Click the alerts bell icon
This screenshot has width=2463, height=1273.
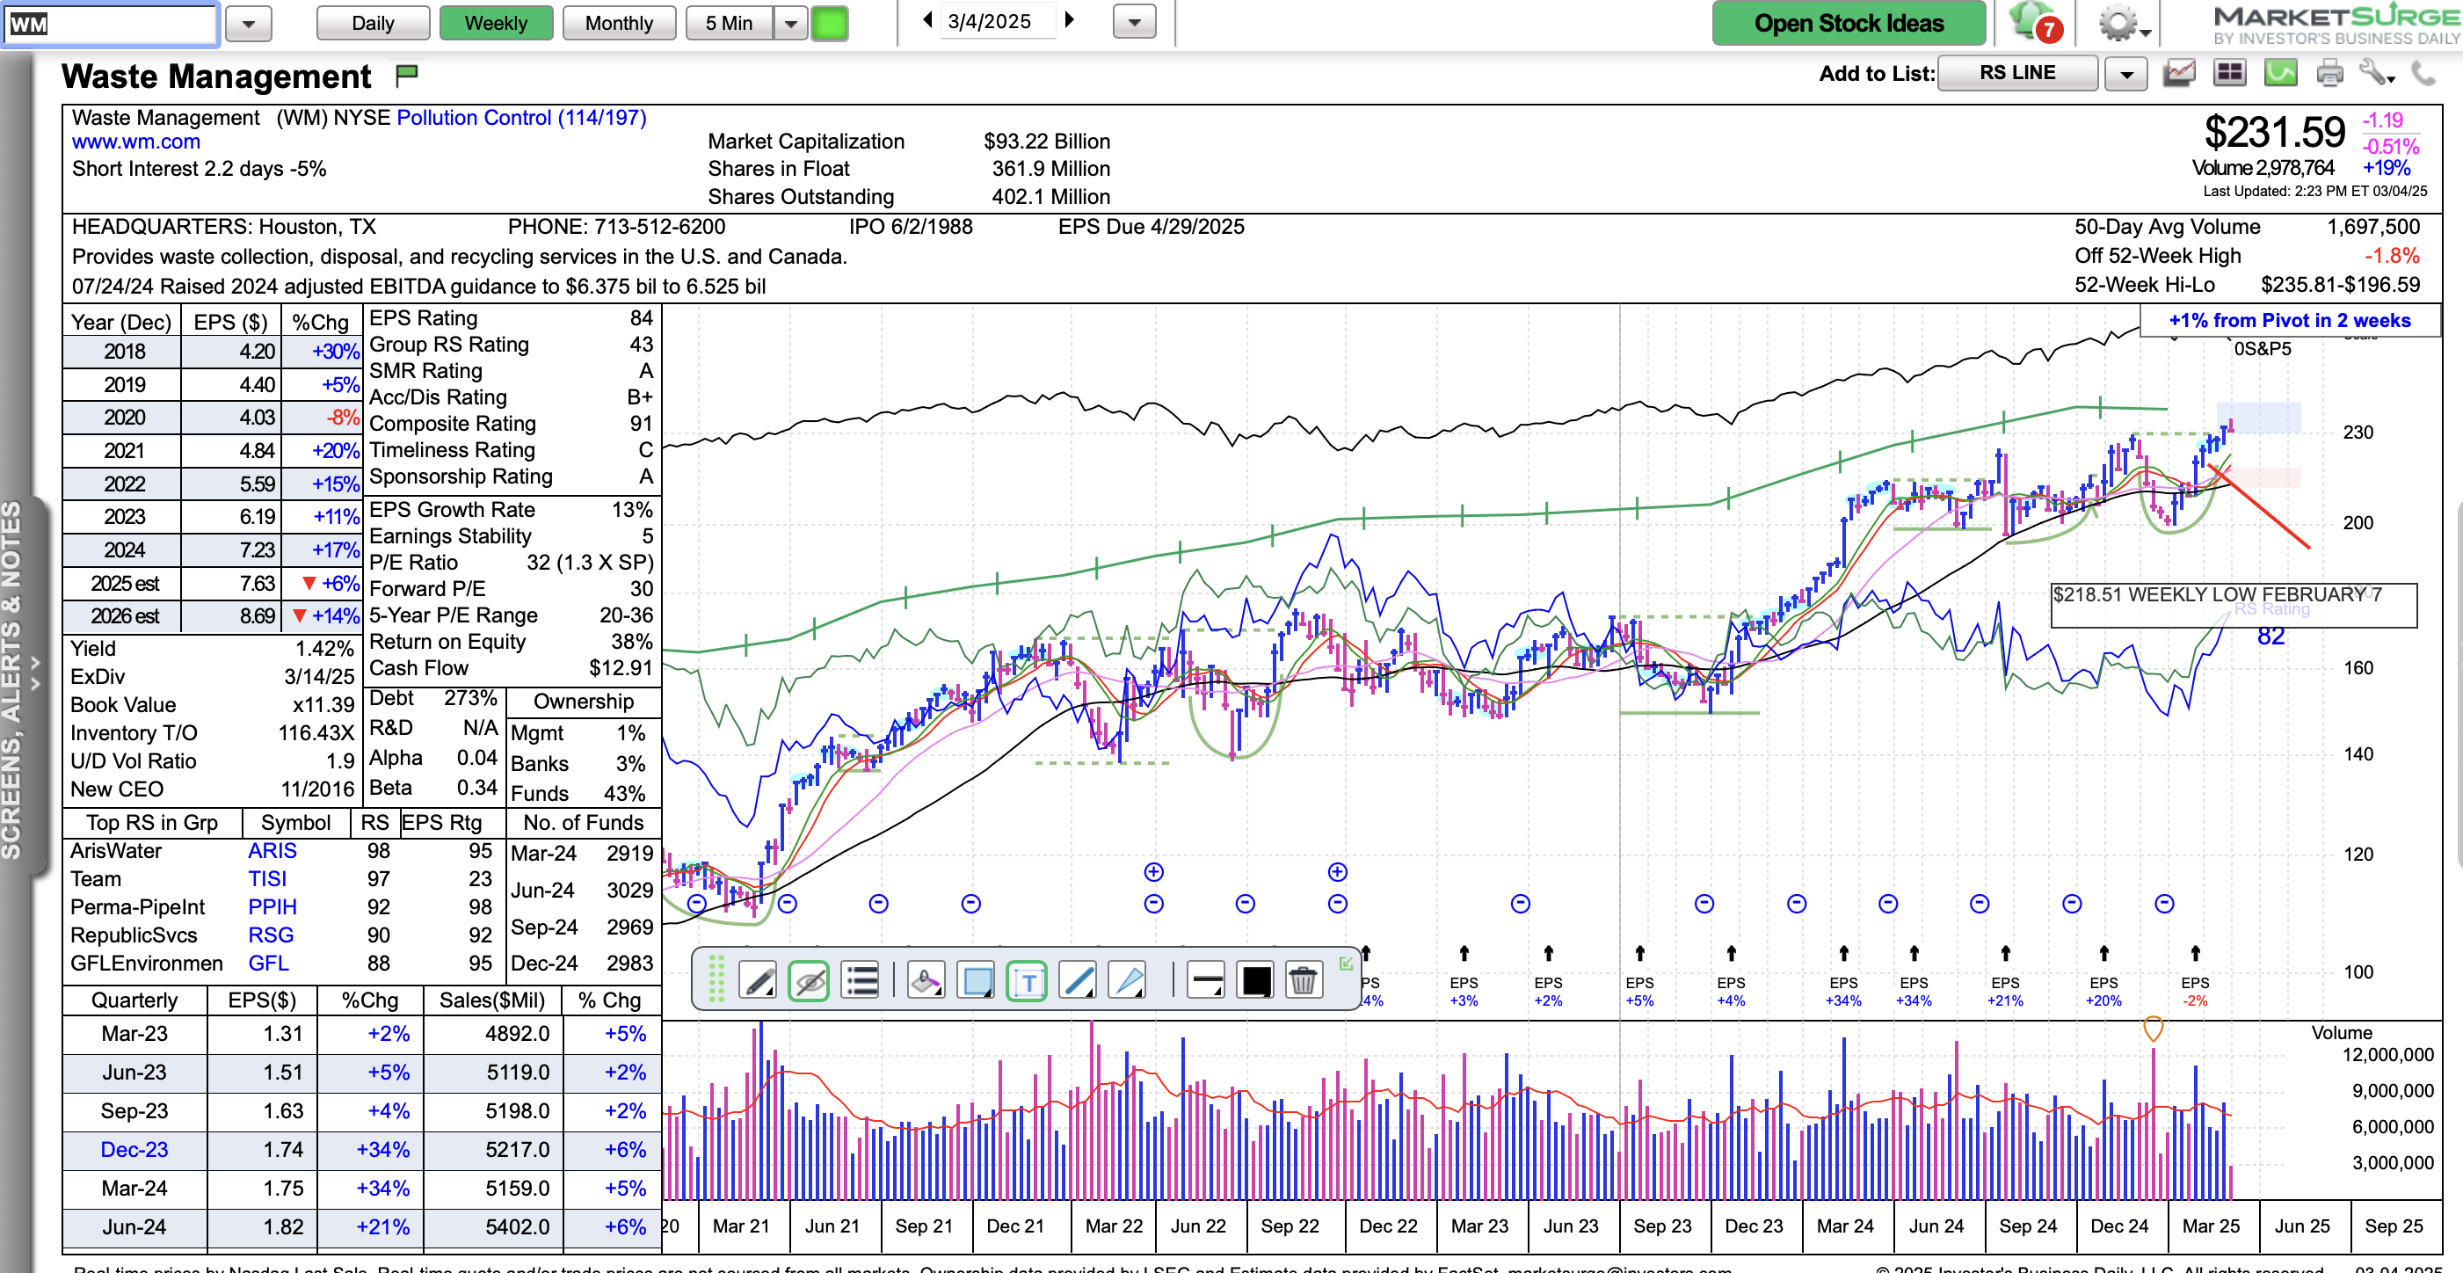pyautogui.click(x=2031, y=21)
